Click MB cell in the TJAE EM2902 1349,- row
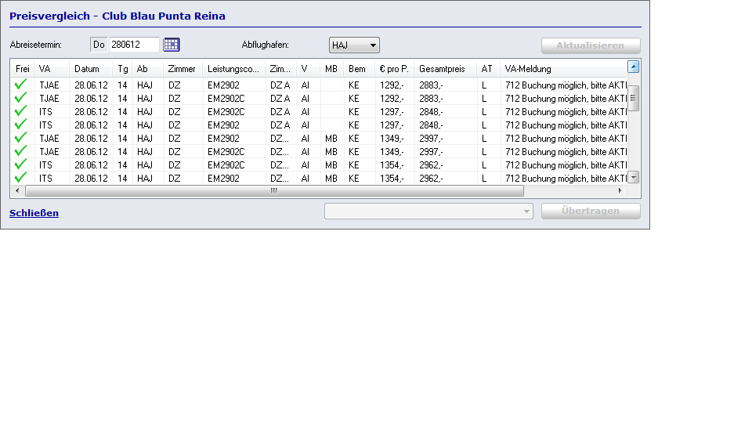This screenshot has width=752, height=423. (331, 138)
